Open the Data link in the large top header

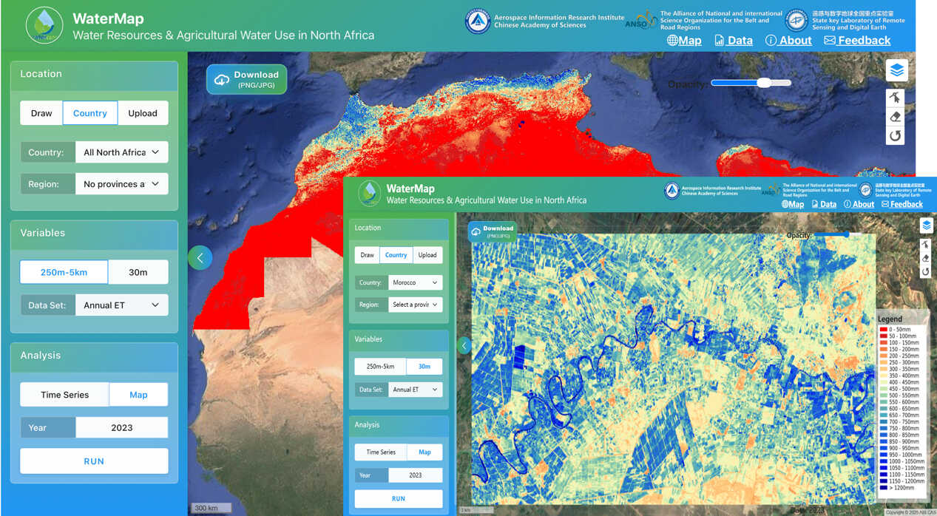733,41
